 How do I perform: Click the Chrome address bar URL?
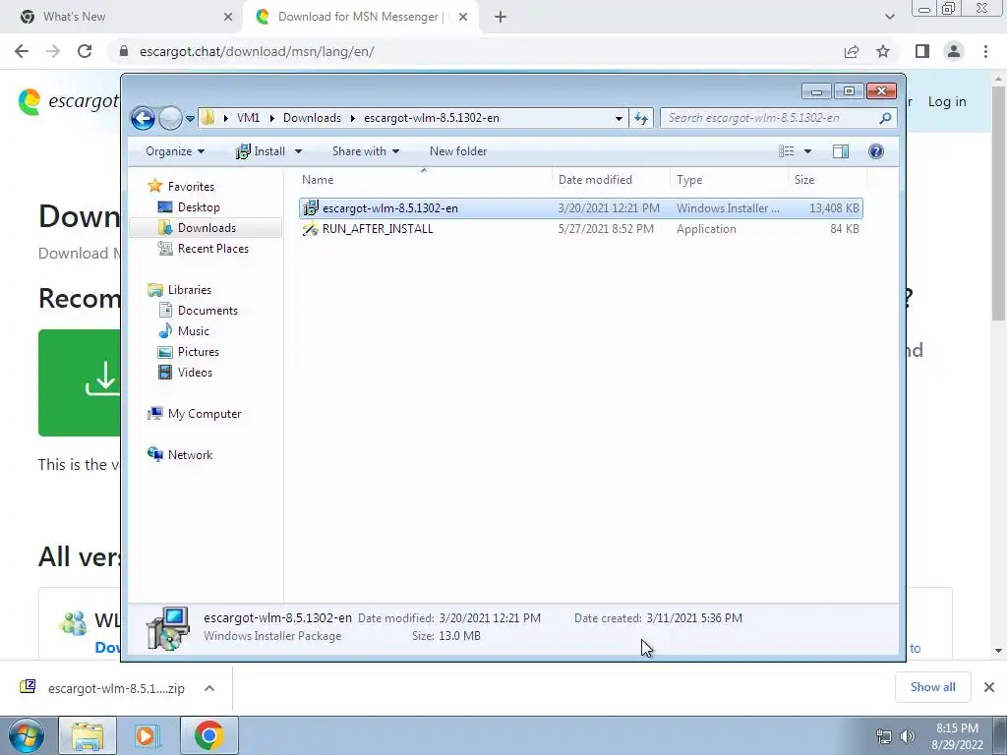tap(257, 51)
